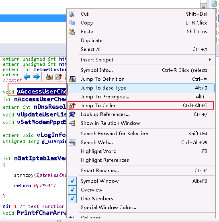Click the g_ulArpin variable name
Screen dimensions: 219x222
54,141
